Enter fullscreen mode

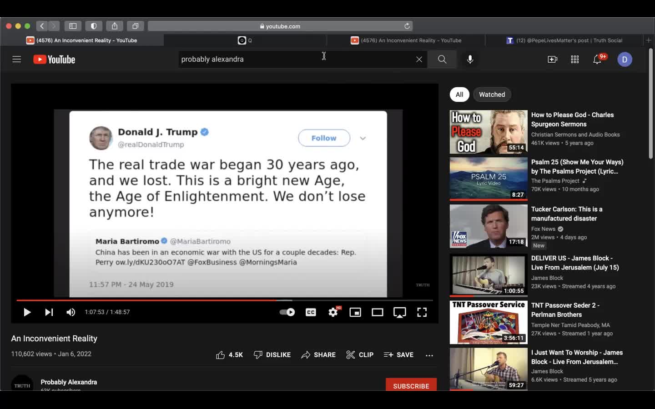(x=422, y=312)
